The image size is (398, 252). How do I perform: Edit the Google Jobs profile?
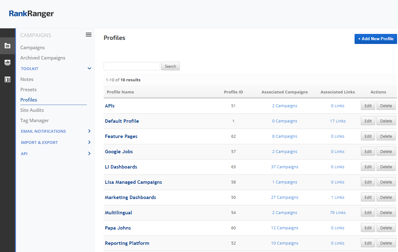(x=368, y=152)
